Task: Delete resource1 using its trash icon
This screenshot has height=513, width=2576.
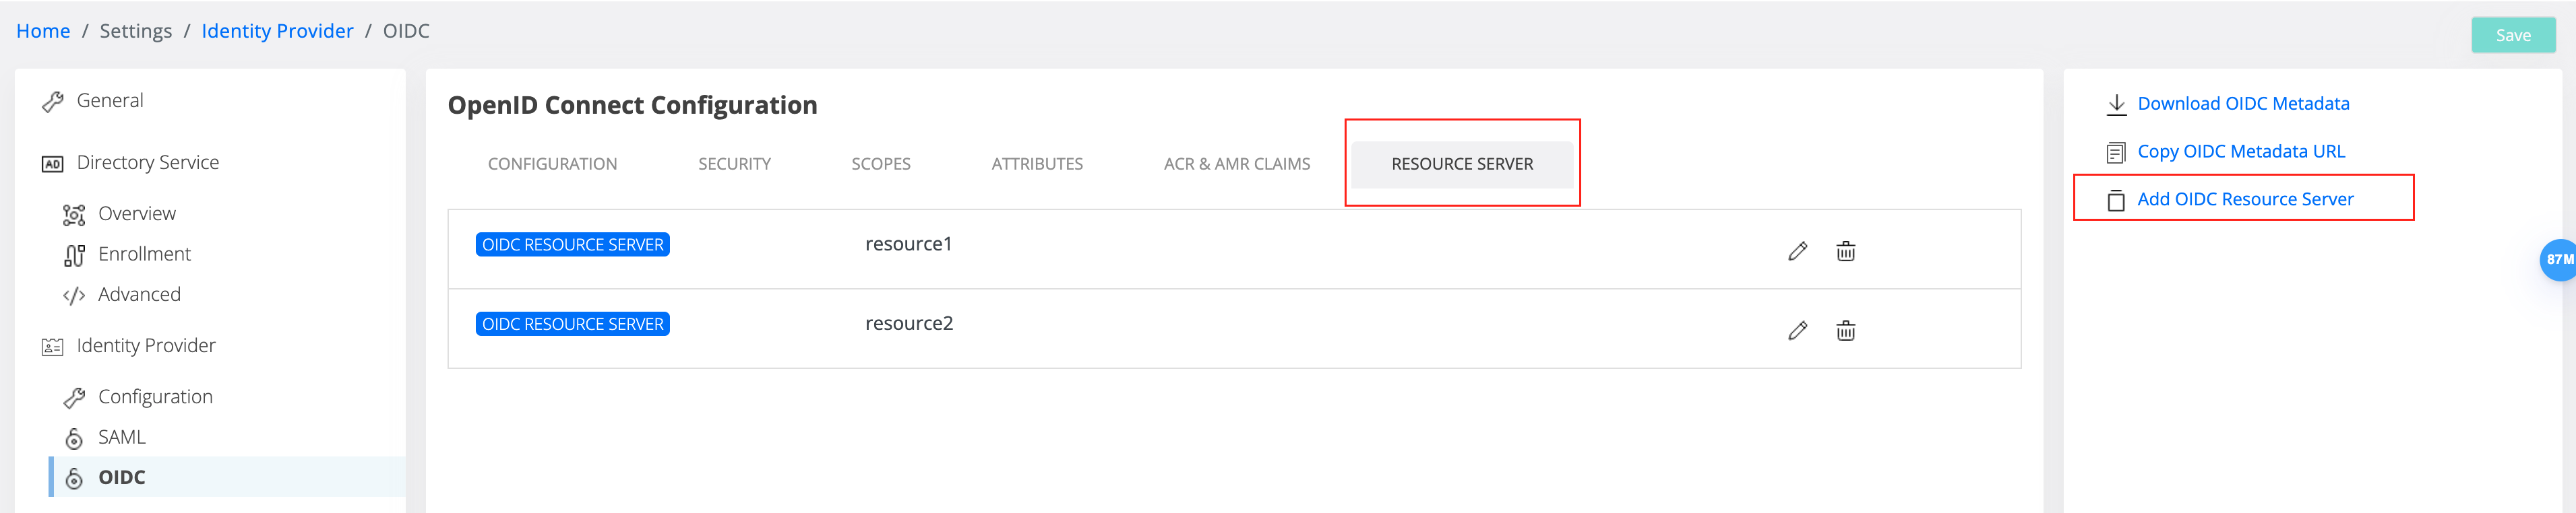Action: tap(1845, 252)
